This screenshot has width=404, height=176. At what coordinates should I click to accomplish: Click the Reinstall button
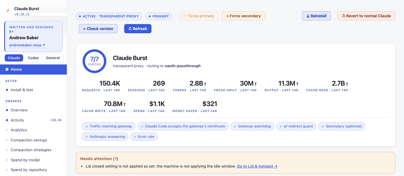click(x=316, y=16)
